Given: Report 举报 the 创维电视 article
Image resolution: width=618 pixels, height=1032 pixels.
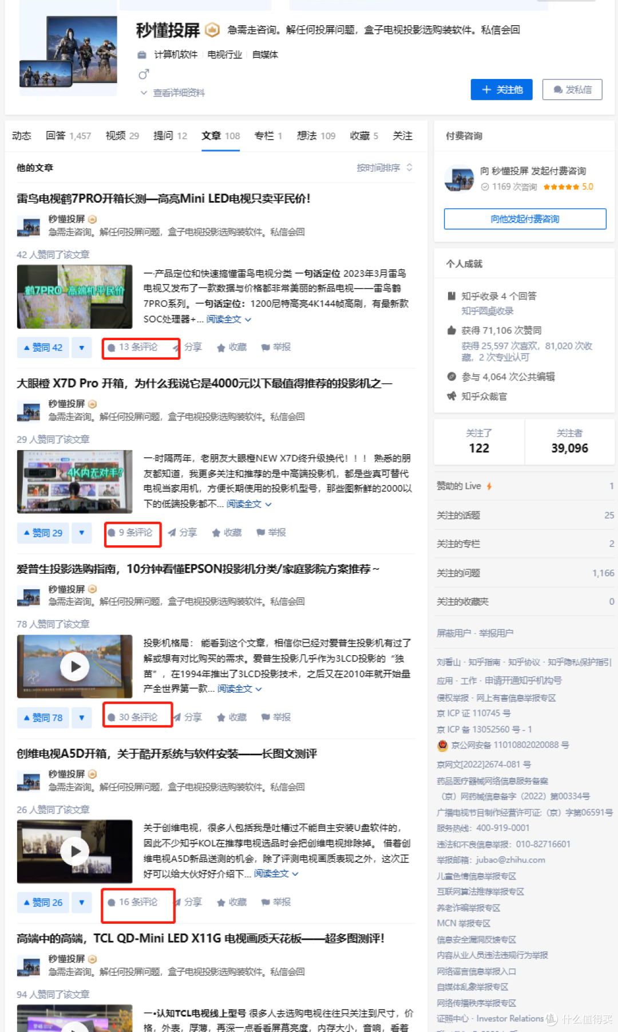Looking at the screenshot, I should click(276, 903).
